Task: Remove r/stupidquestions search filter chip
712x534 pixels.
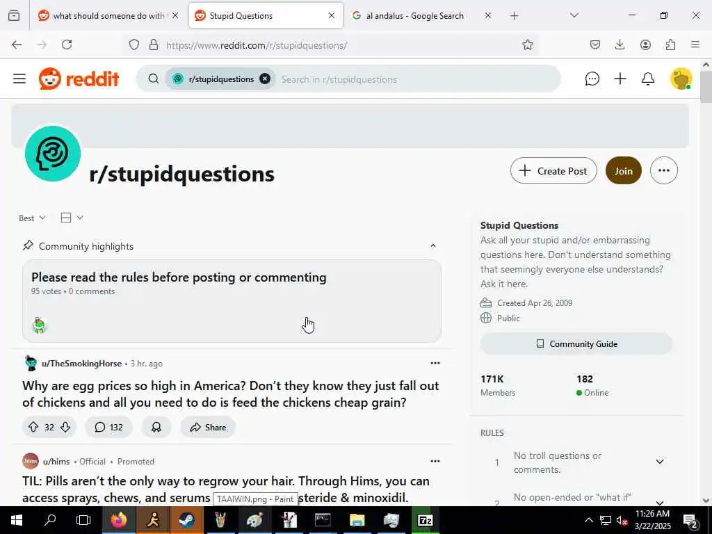Action: click(265, 79)
